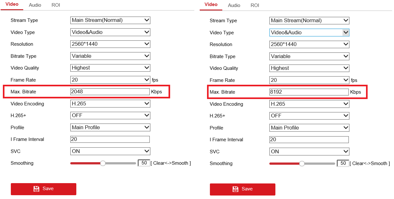Viewport: 394px width, 199px height.
Task: Open Video Quality dropdown in left panel
Action: [x=110, y=68]
